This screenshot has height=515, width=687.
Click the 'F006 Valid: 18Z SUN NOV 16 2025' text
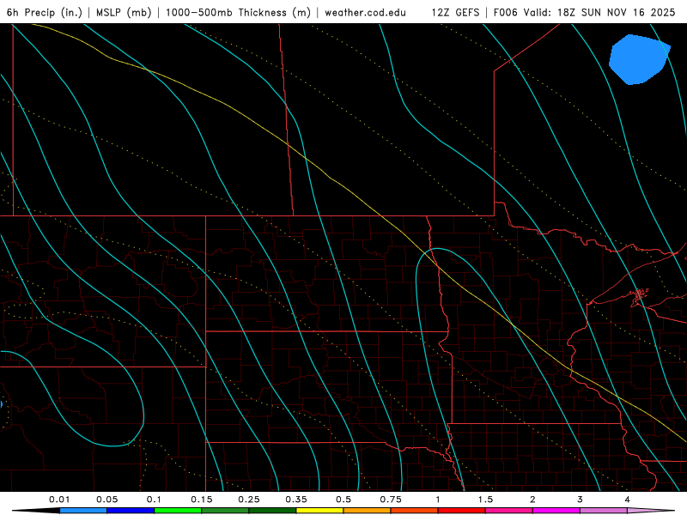pos(584,12)
